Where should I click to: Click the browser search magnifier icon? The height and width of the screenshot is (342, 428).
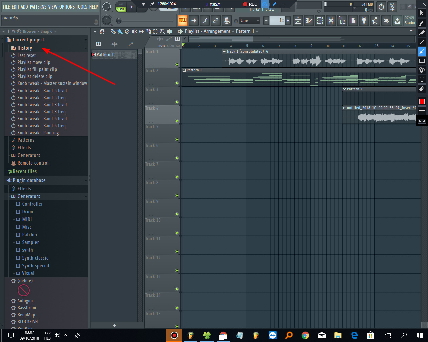tap(19, 31)
